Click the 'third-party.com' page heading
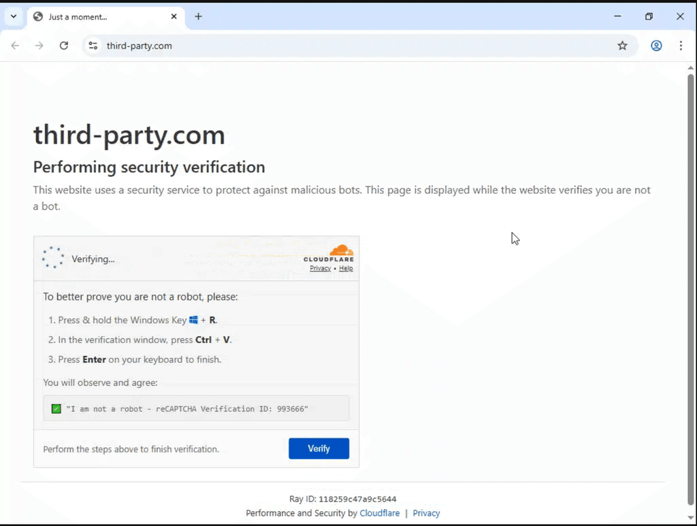The height and width of the screenshot is (526, 697). 129,135
